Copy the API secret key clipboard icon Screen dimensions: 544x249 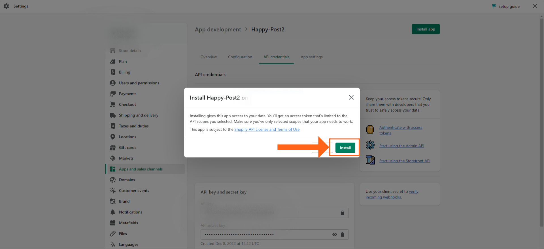343,234
